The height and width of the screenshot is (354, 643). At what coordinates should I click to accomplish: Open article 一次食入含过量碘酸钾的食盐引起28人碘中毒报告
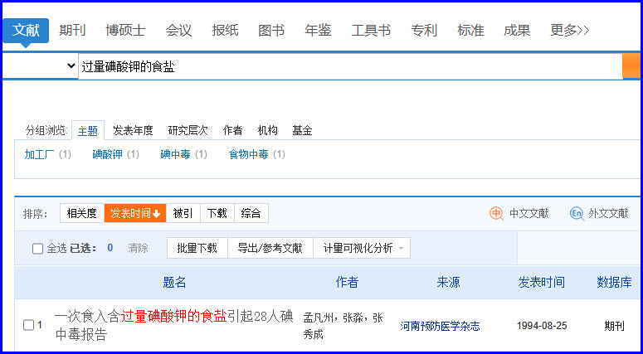(174, 325)
